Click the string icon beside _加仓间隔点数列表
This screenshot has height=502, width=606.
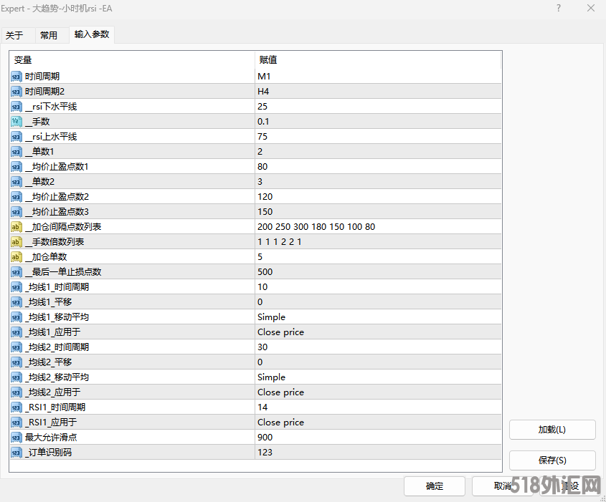[x=16, y=227]
